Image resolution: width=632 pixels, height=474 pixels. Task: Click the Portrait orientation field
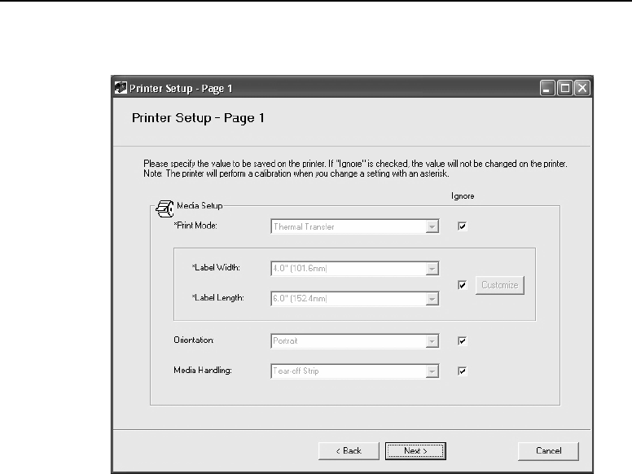coord(355,341)
